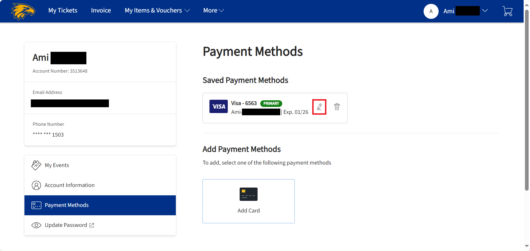Expand the More menu in the navigation bar
This screenshot has height=251, width=530.
pyautogui.click(x=213, y=11)
